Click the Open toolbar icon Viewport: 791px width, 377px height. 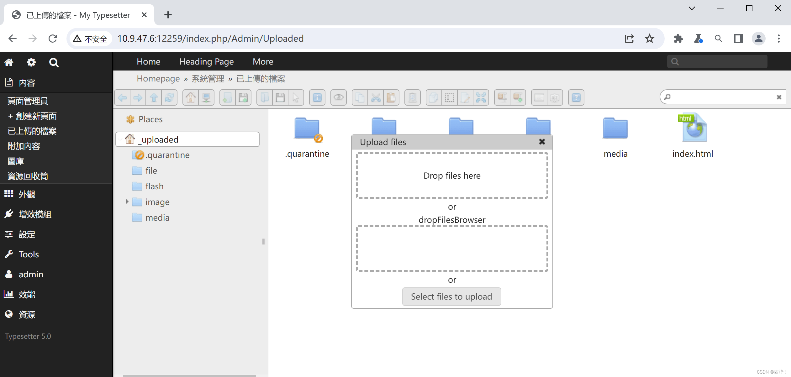click(x=265, y=98)
